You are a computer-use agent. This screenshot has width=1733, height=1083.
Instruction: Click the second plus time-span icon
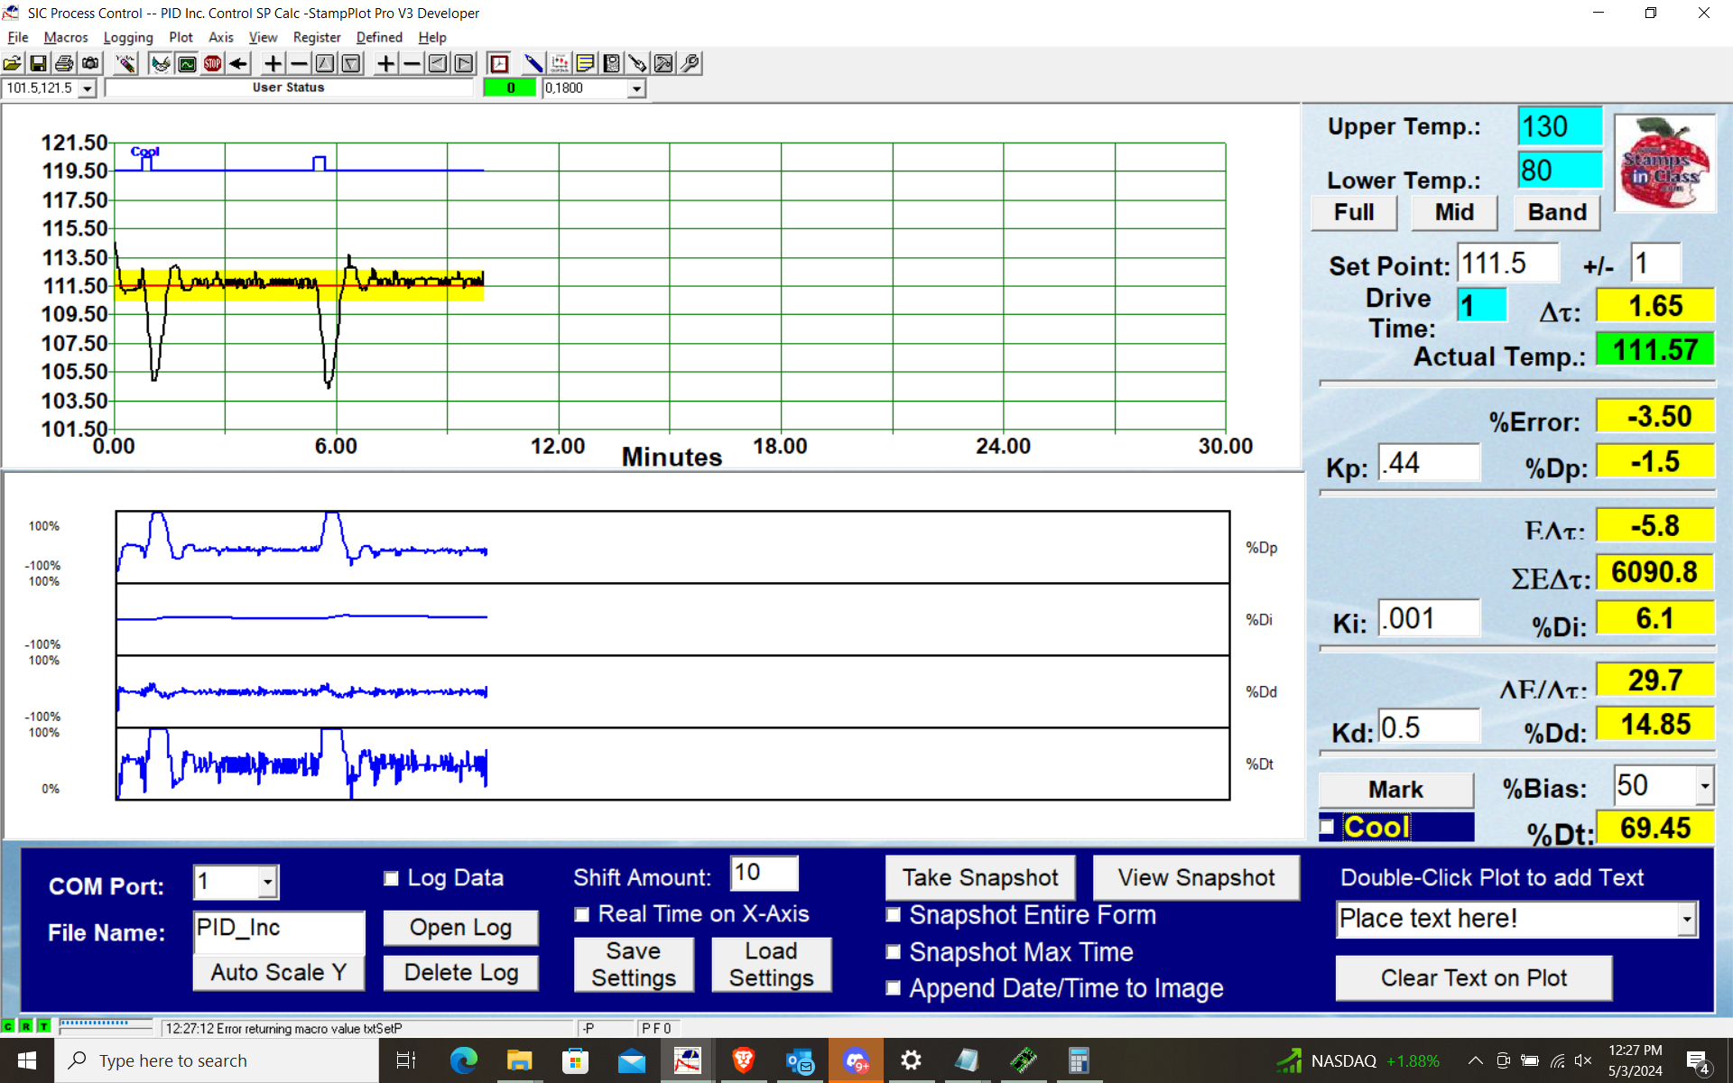click(x=385, y=63)
